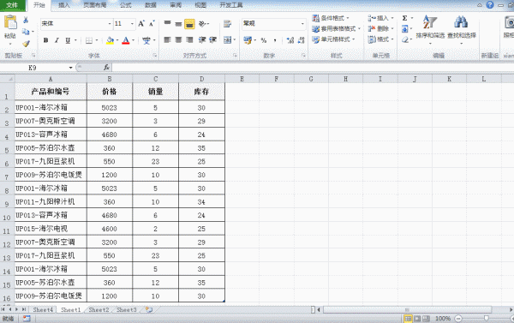The image size is (514, 323).
Task: Toggle wrap text icon
Action: pos(227,24)
